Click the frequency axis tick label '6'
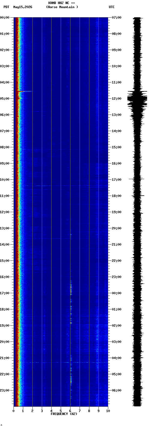The image size is (149, 428). (x=70, y=411)
